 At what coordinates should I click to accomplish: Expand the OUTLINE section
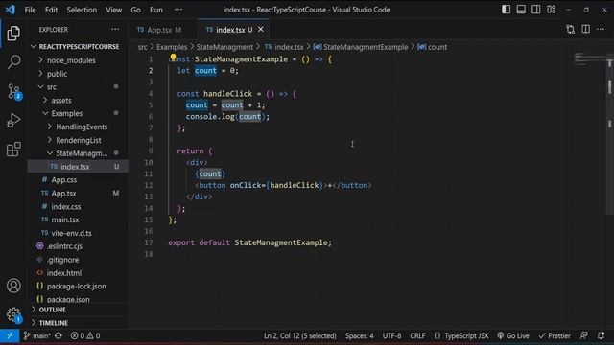(78, 310)
